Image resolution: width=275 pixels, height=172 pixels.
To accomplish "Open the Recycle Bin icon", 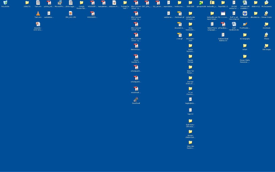I will 5,3.
